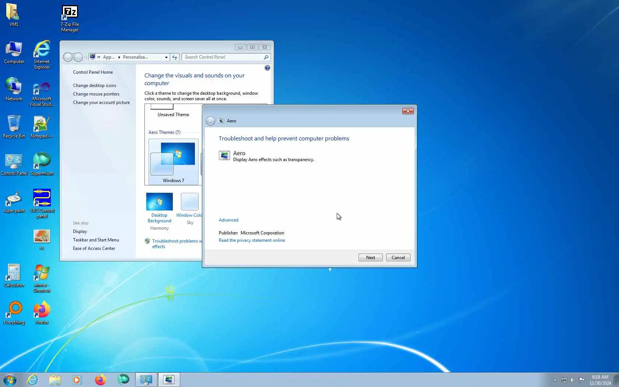The width and height of the screenshot is (619, 387).
Task: Open the Windows Start menu
Action: (10, 380)
